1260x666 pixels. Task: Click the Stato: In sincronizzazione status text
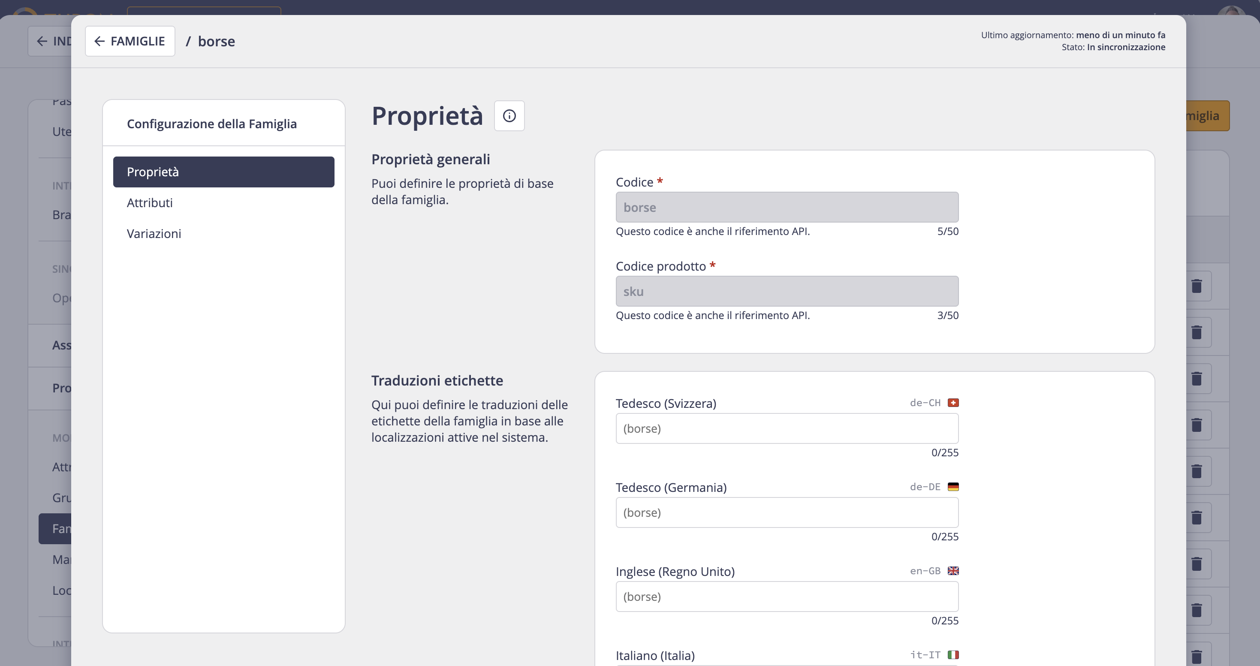coord(1113,48)
